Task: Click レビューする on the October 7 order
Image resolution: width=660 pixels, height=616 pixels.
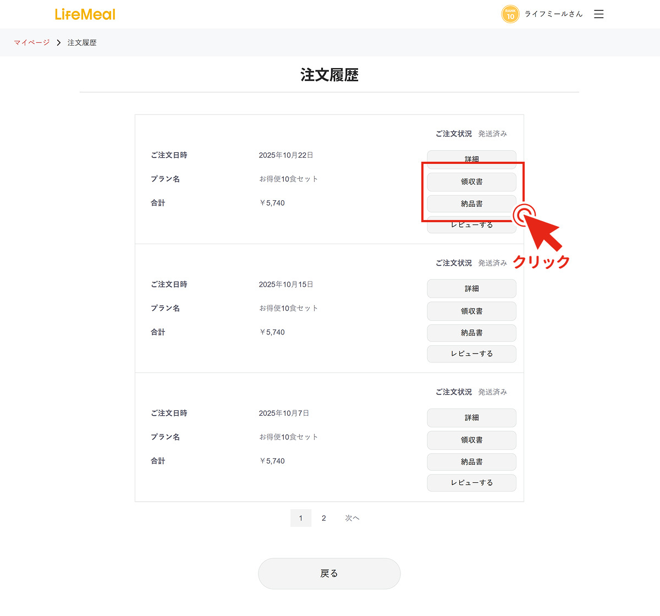Action: coord(471,482)
